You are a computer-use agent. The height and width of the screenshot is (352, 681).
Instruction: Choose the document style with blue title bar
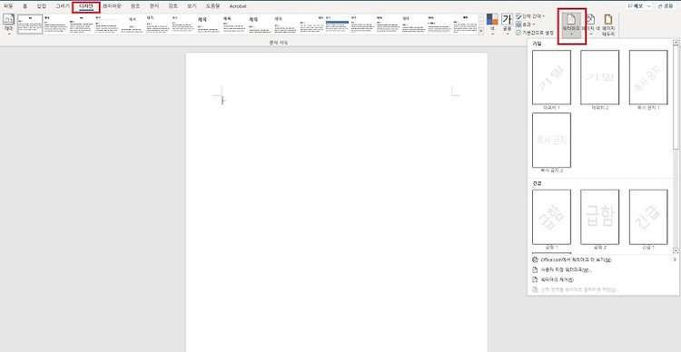coord(338,24)
